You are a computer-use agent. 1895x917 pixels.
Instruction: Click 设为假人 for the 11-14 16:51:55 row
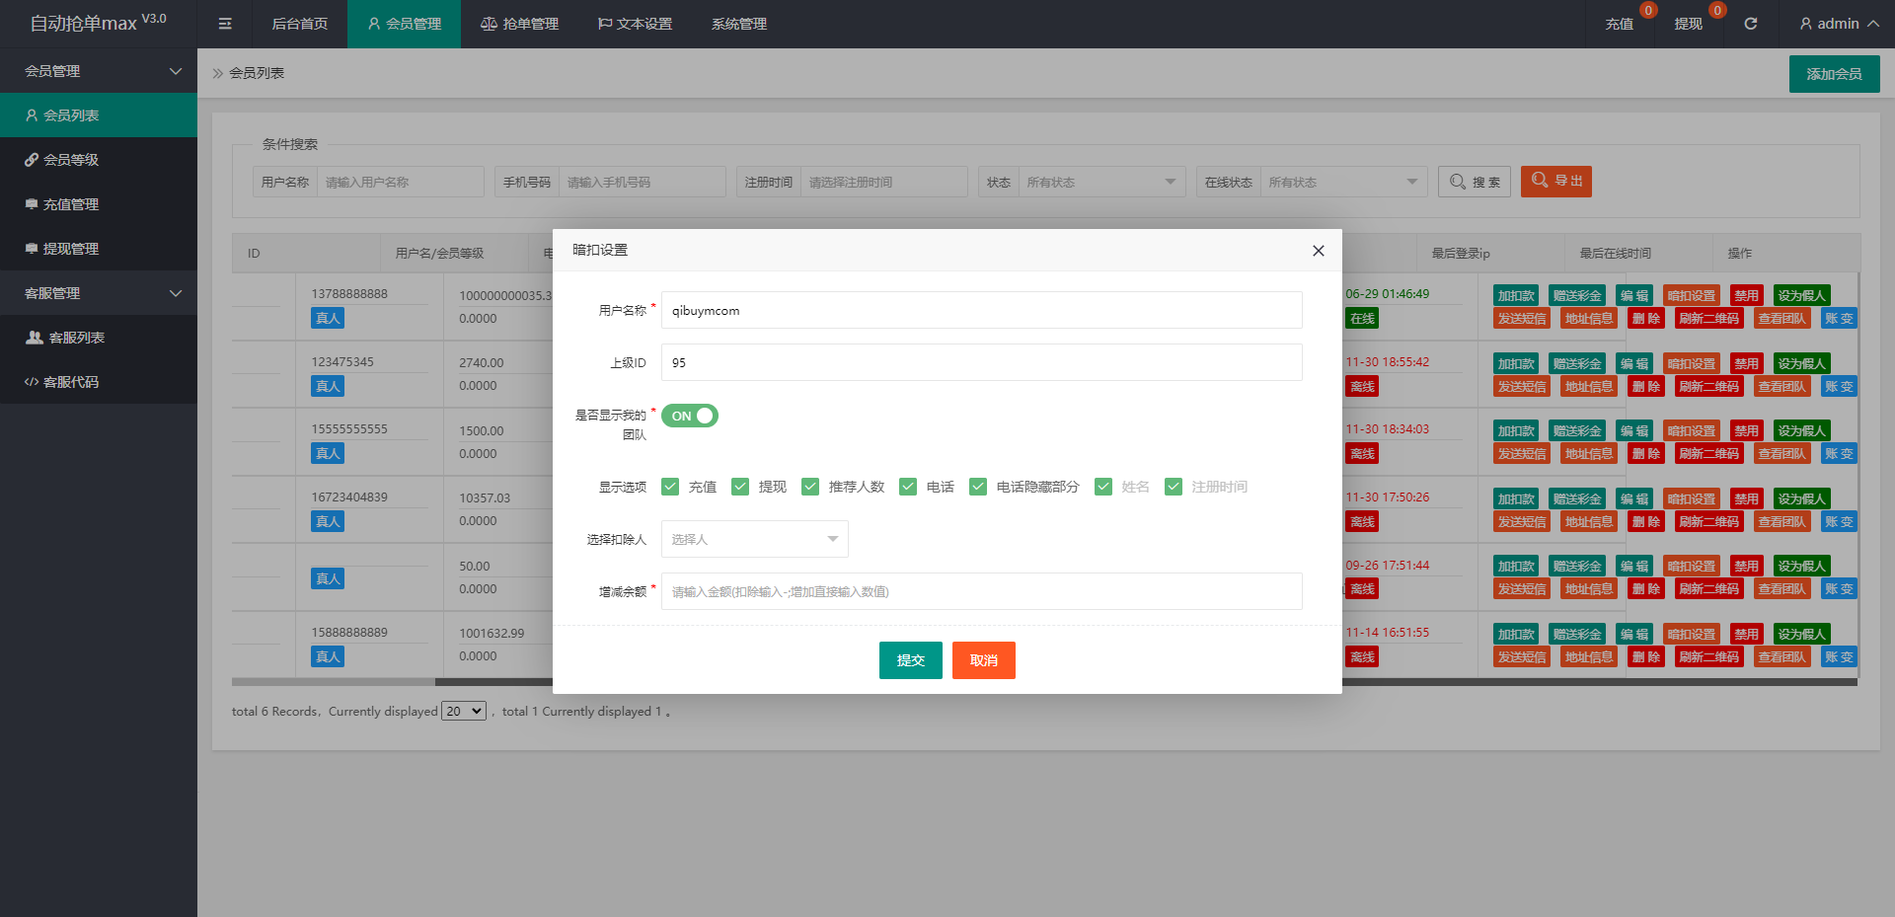(1802, 634)
